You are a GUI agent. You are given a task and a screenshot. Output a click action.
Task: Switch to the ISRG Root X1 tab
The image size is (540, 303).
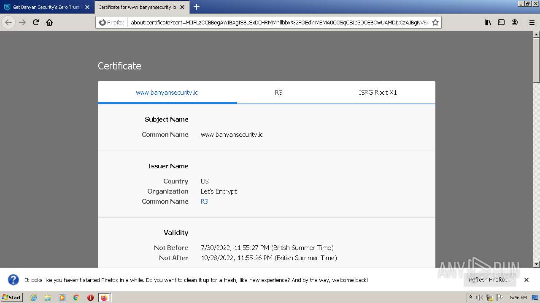point(378,93)
